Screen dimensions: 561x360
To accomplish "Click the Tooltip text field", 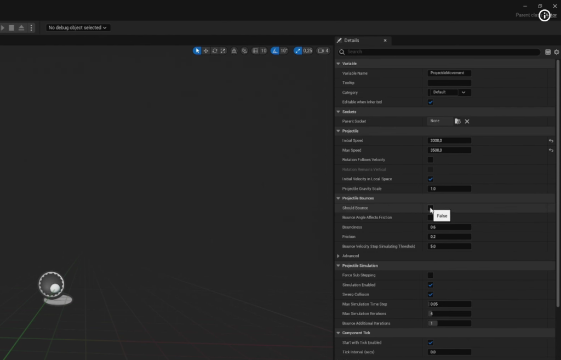I will coord(449,83).
